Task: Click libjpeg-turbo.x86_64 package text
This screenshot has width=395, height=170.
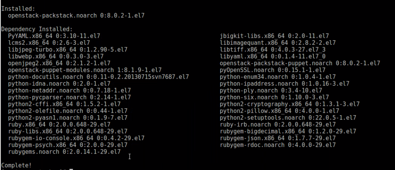Action: tap(67, 50)
